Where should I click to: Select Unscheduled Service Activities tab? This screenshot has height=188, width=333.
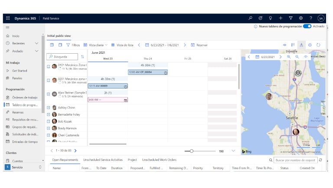(103, 160)
